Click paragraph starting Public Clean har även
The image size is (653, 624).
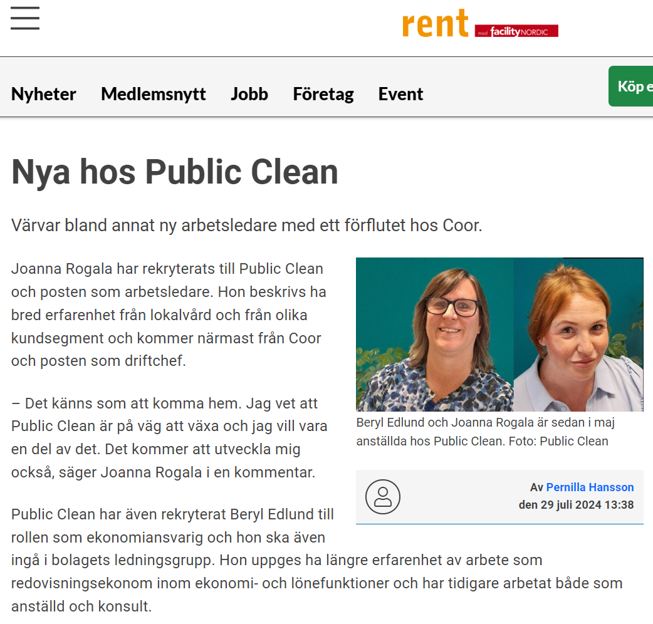click(316, 560)
